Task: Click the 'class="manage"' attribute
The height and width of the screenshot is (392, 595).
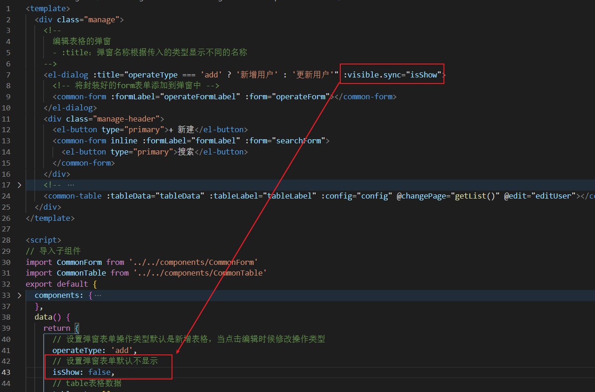Action: click(x=88, y=19)
